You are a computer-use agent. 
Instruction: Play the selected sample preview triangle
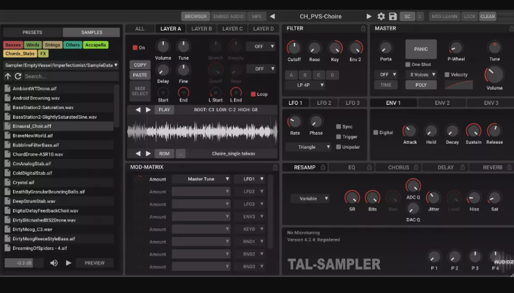69,263
